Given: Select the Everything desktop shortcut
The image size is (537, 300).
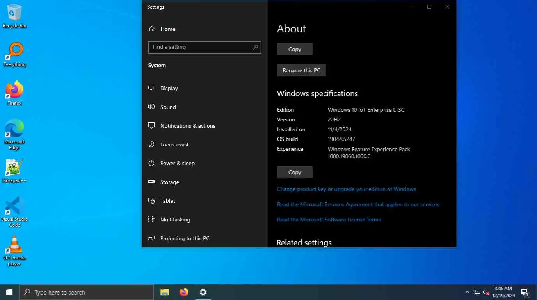Looking at the screenshot, I should (x=14, y=55).
